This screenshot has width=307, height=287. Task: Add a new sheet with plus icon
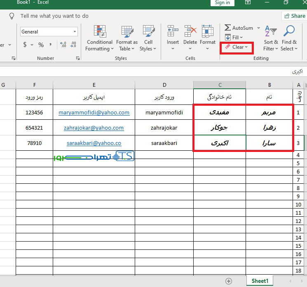(x=229, y=281)
